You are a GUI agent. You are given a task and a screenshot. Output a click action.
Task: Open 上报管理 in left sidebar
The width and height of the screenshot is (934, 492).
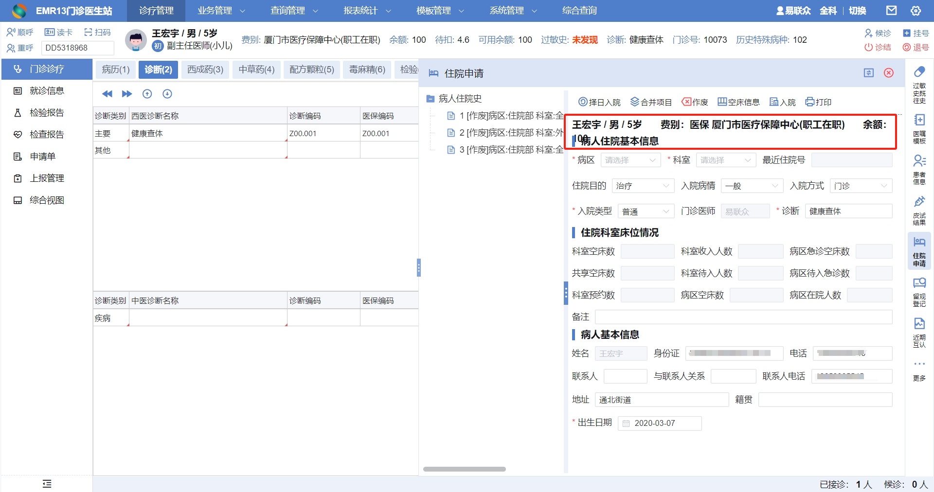(47, 178)
